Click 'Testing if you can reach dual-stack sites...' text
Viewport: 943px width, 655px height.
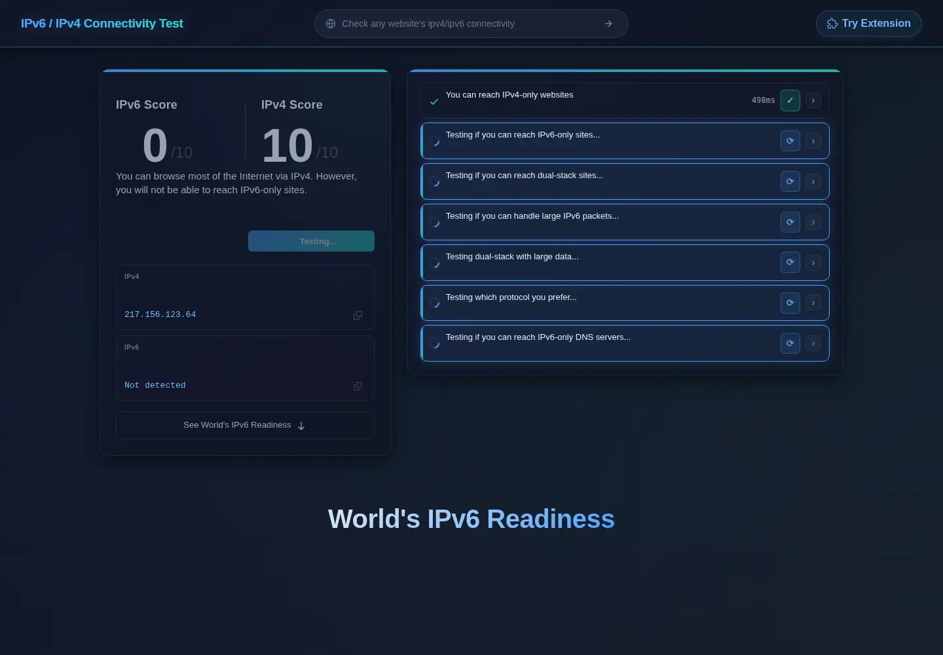pos(525,176)
